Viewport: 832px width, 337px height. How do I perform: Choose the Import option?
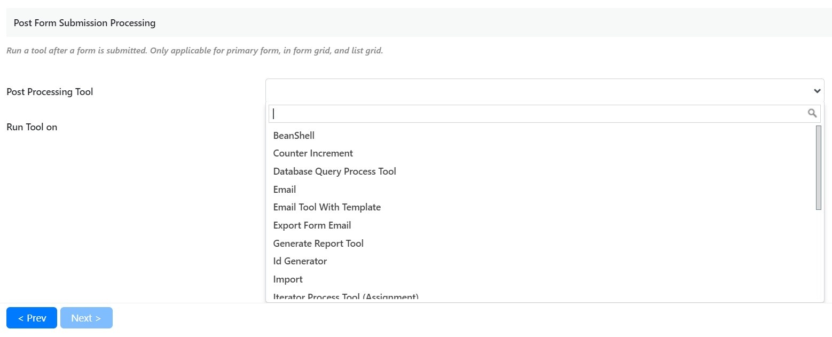(x=288, y=279)
